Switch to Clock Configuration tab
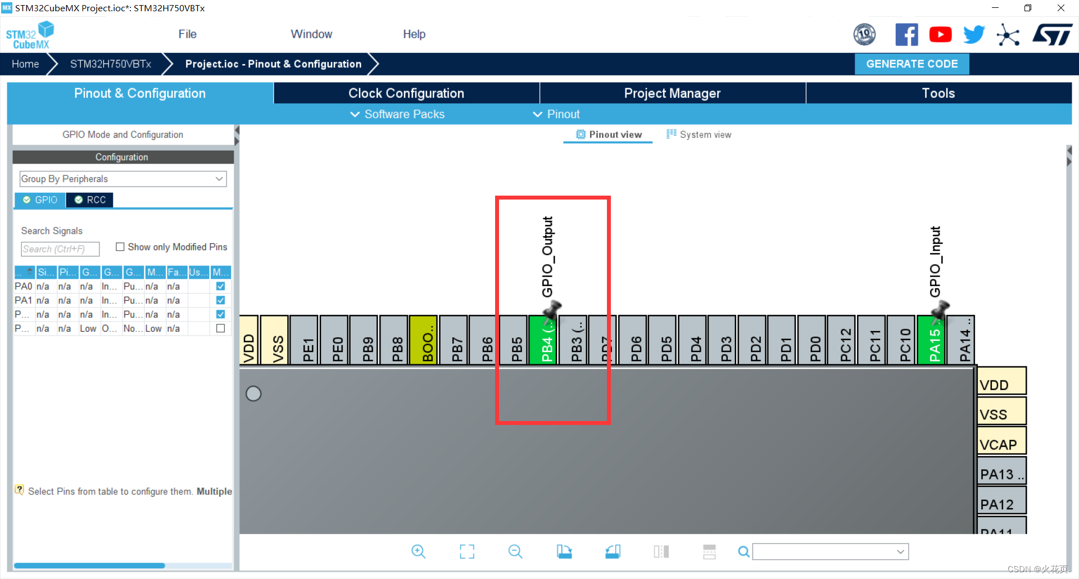 [x=406, y=93]
